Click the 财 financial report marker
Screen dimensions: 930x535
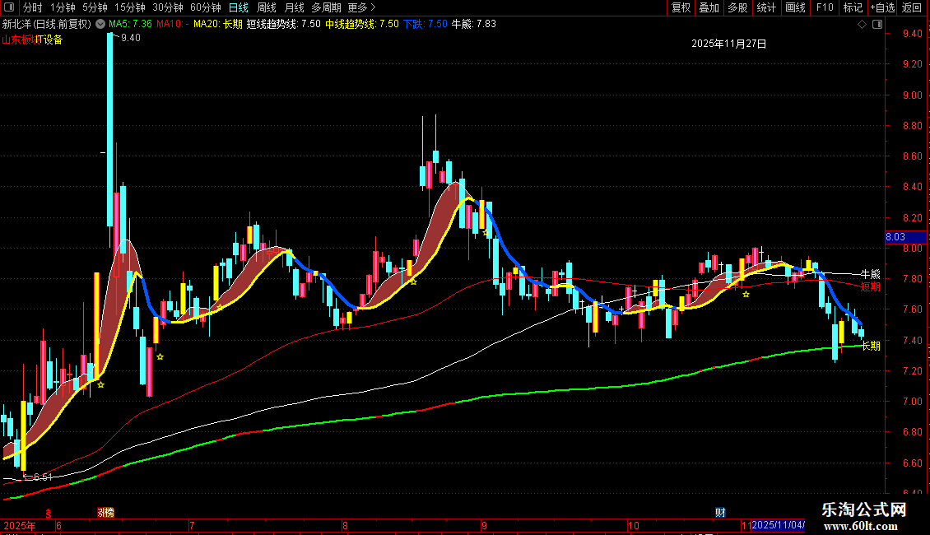point(720,513)
